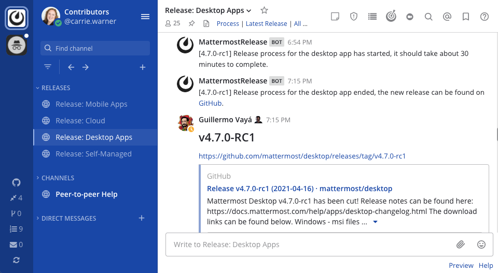Open the channel filter icon in sidebar
This screenshot has width=498, height=273.
48,67
